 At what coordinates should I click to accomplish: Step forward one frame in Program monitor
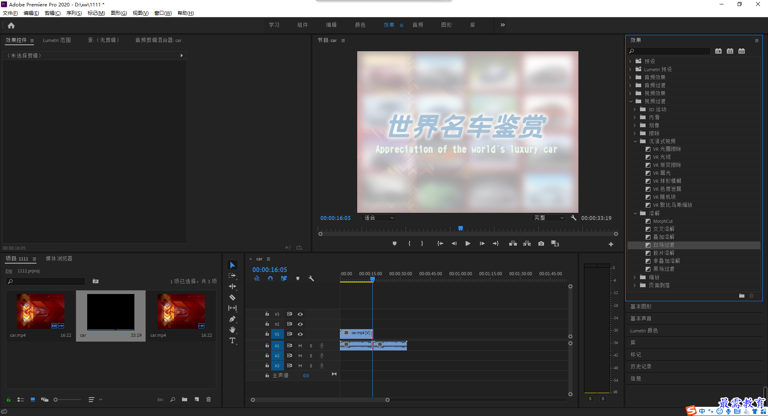[x=482, y=244]
